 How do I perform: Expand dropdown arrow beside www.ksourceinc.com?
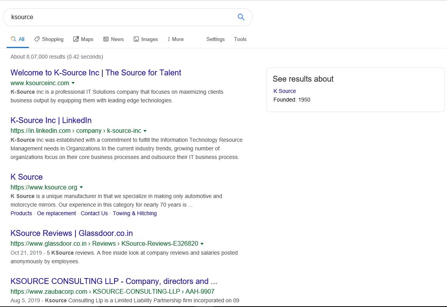coord(73,83)
